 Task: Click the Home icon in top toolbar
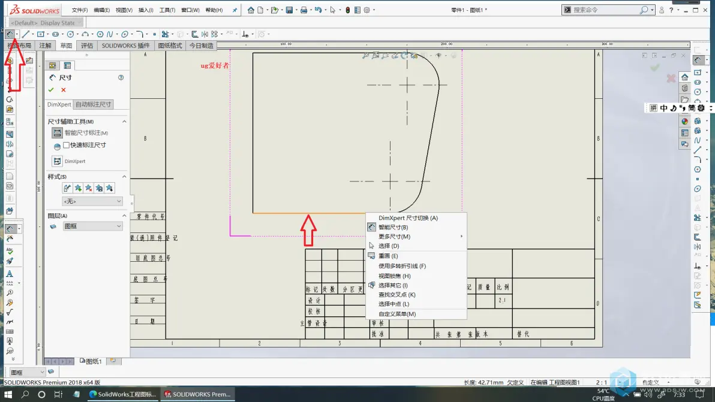click(251, 10)
